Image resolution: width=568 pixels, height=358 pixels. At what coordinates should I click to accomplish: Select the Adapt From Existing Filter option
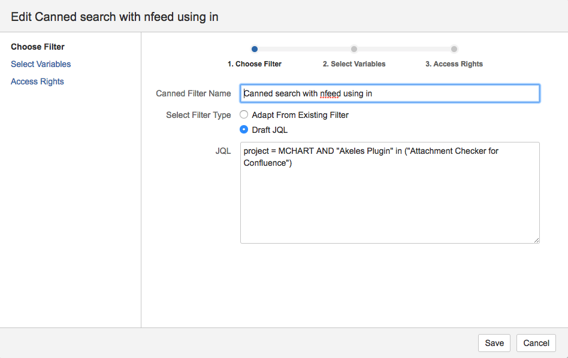click(244, 114)
